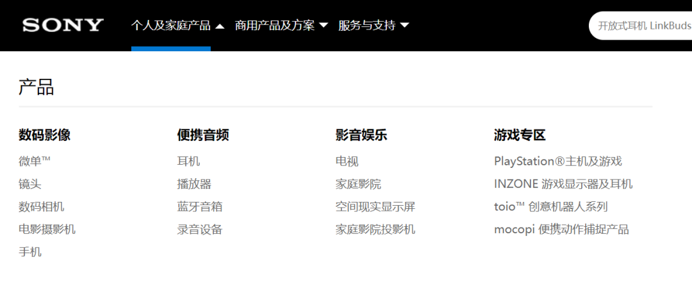
Task: Open the 家庭影院 link
Action: tap(358, 184)
